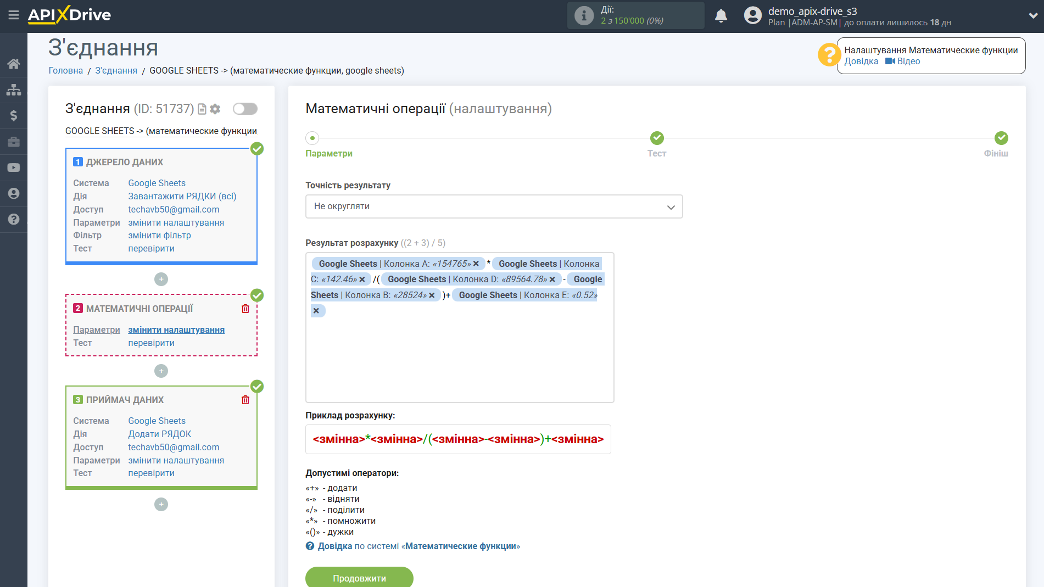Viewport: 1044px width, 587px height.
Task: Remove the Колонка C 142.46 variable
Action: tap(362, 279)
